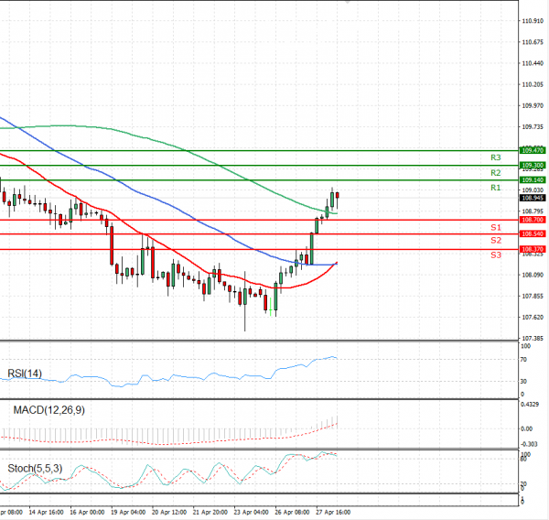The width and height of the screenshot is (549, 520).
Task: Click the S3 support label
Action: pyautogui.click(x=495, y=255)
